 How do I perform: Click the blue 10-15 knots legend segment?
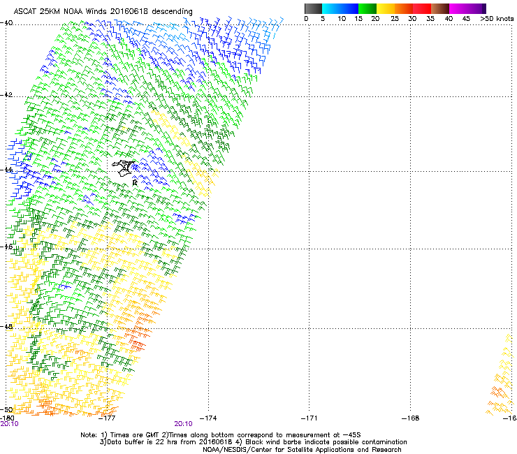click(x=349, y=8)
